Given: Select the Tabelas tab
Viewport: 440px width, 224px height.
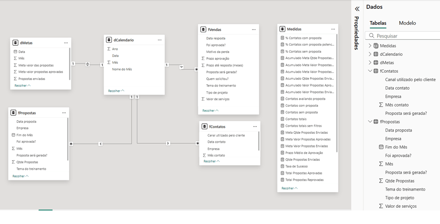Looking at the screenshot, I should [x=378, y=23].
